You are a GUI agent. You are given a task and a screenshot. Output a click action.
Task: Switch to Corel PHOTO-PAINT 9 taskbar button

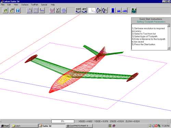click(x=79, y=126)
